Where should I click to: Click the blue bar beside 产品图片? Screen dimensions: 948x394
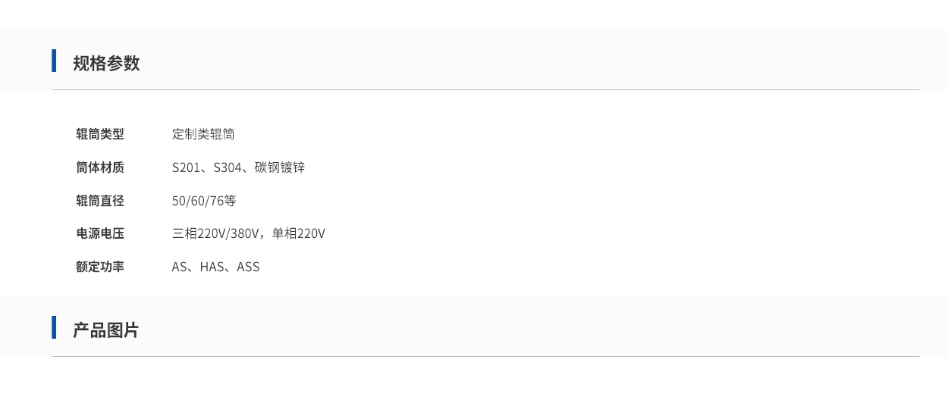(x=54, y=327)
